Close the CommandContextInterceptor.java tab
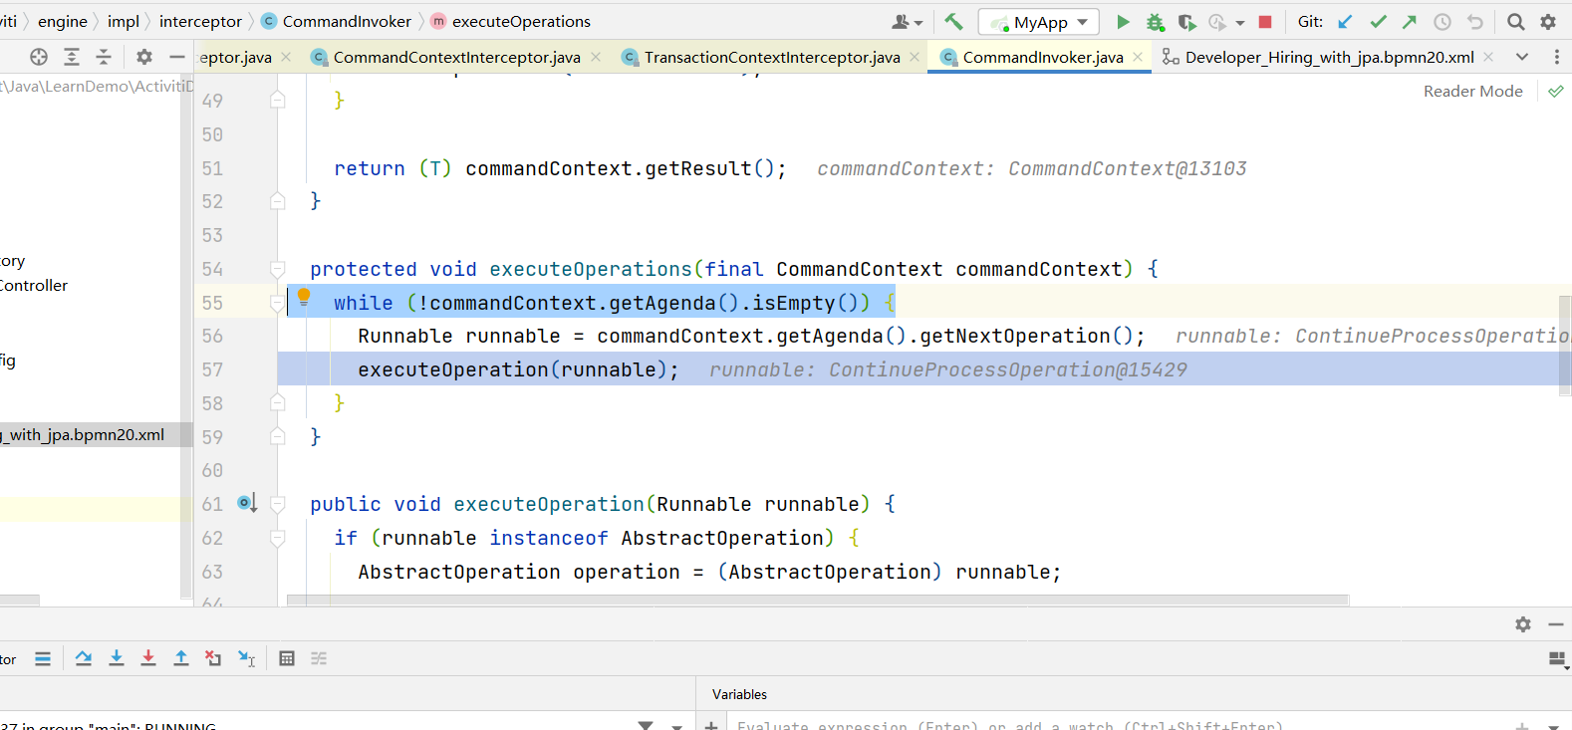The height and width of the screenshot is (730, 1572). point(596,57)
